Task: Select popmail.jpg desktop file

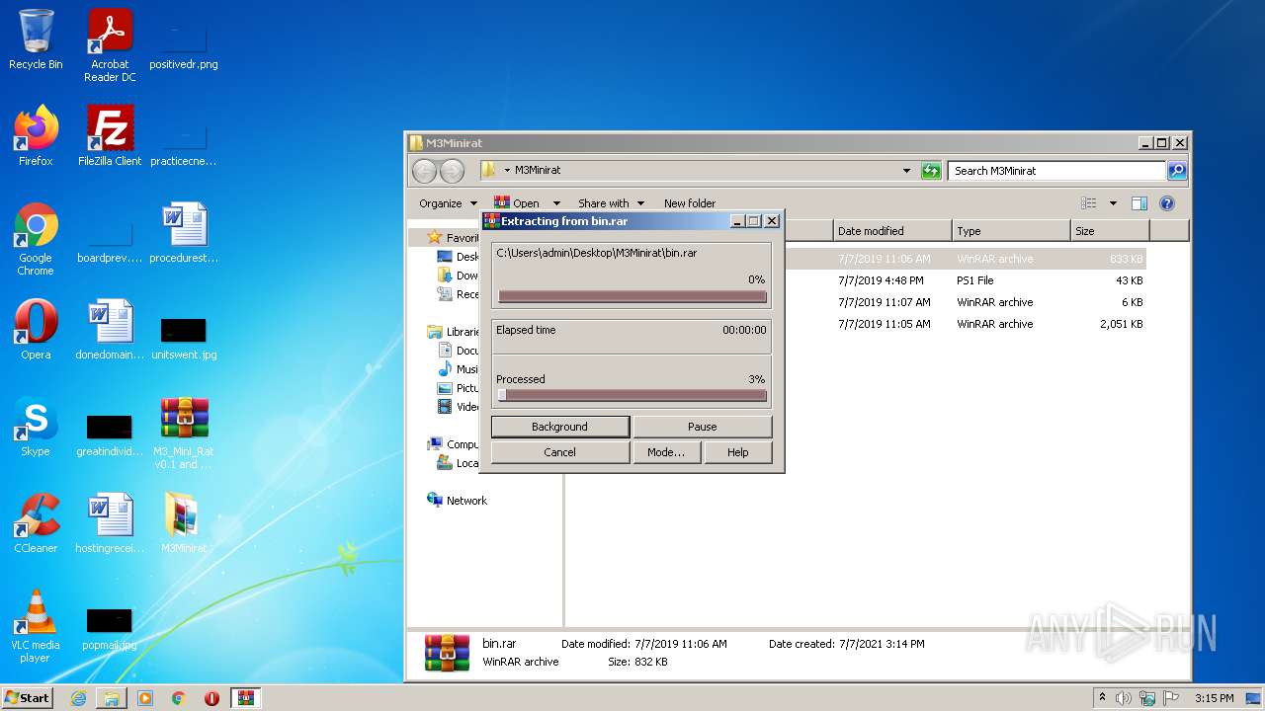Action: (x=110, y=628)
